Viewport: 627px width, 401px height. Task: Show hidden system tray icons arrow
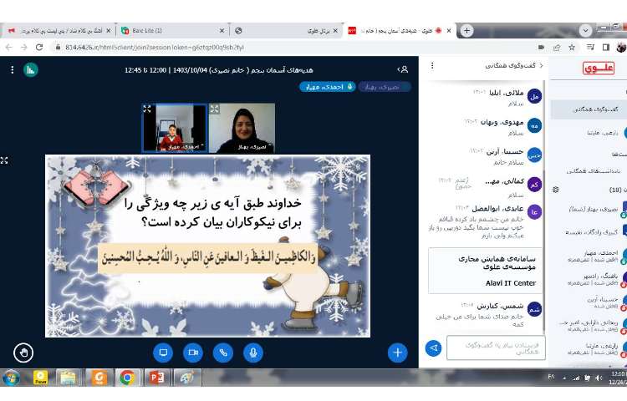click(564, 378)
